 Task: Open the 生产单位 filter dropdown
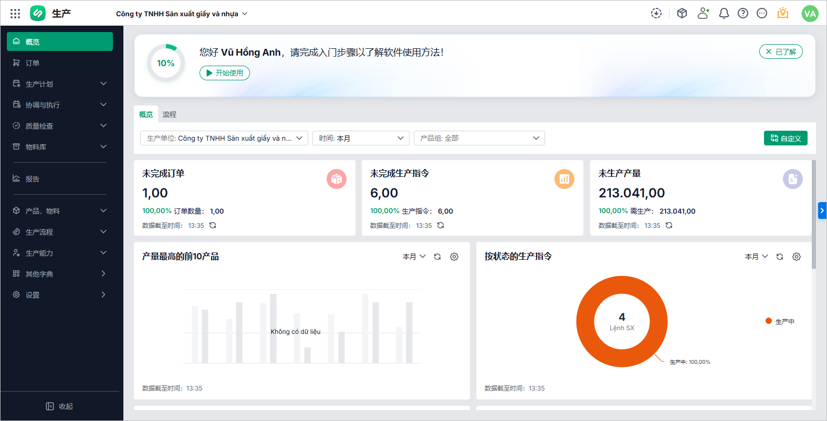tap(224, 138)
